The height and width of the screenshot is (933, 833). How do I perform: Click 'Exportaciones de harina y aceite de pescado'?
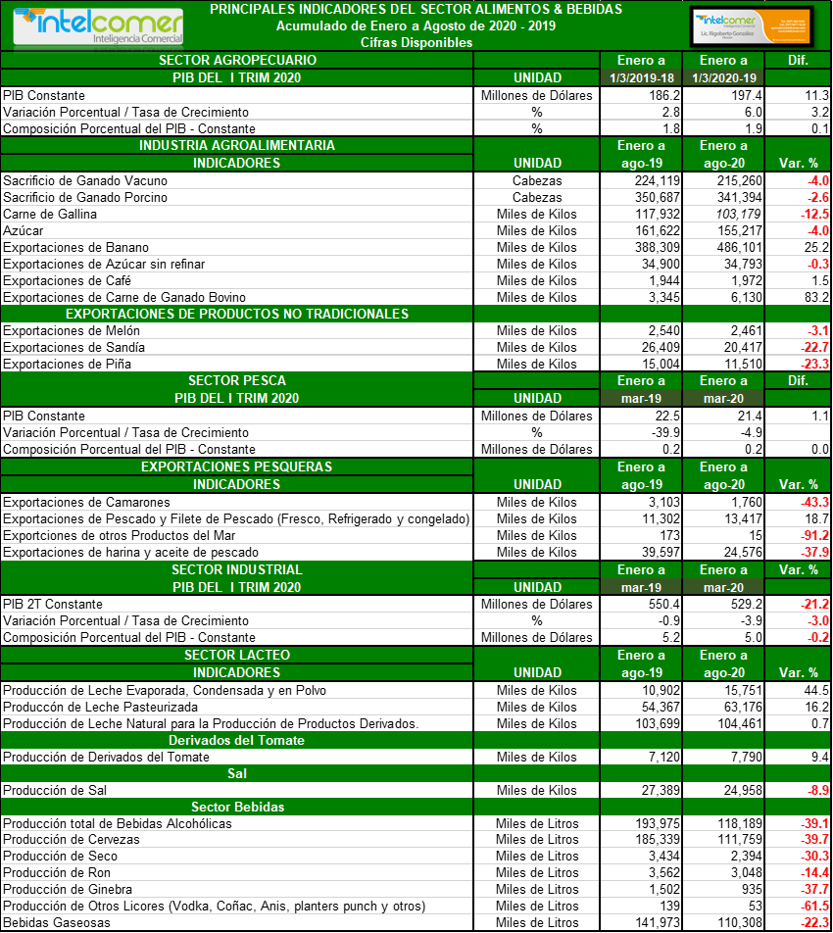(x=131, y=552)
